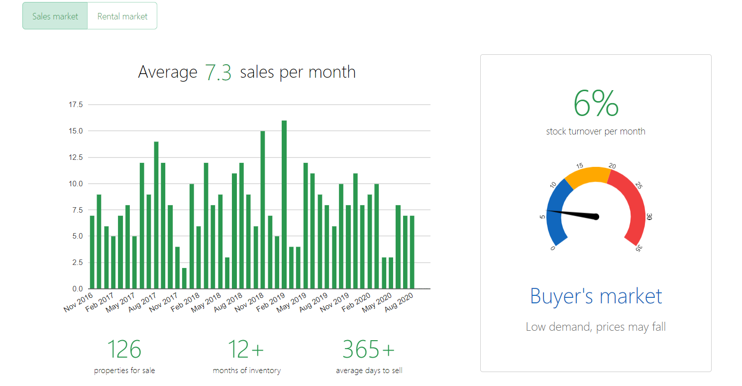
Task: Click the '365+' days figure
Action: tap(369, 349)
